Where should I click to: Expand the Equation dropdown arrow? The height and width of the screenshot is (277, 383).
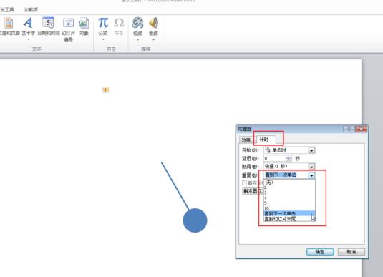click(x=103, y=39)
